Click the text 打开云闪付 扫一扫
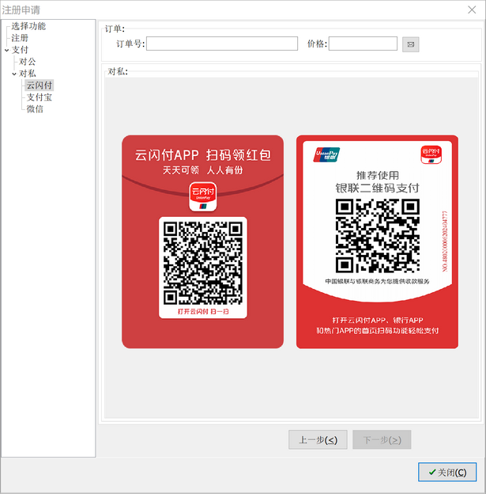Image resolution: width=486 pixels, height=494 pixels. point(203,312)
